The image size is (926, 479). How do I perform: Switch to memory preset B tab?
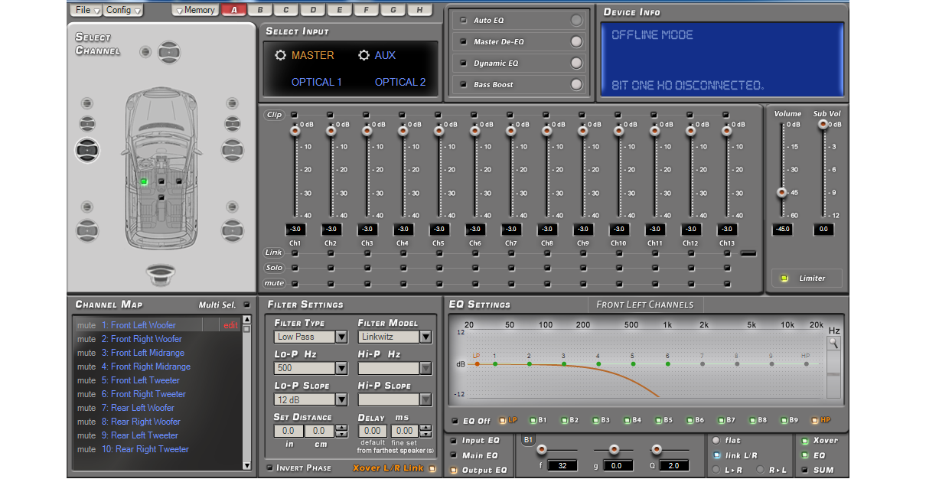pyautogui.click(x=260, y=10)
